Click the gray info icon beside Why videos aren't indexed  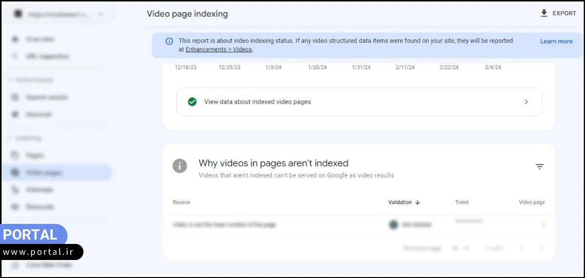[x=180, y=166]
